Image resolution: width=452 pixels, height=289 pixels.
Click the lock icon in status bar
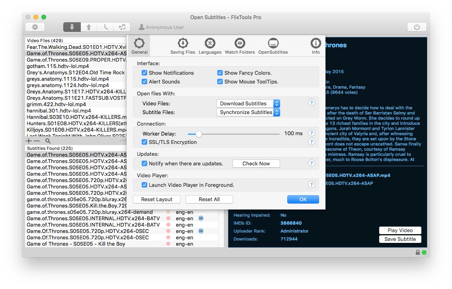418,252
